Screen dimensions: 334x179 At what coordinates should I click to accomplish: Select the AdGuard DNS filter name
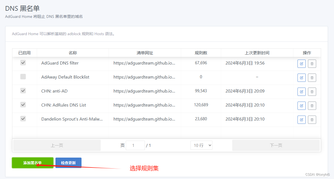pos(60,63)
